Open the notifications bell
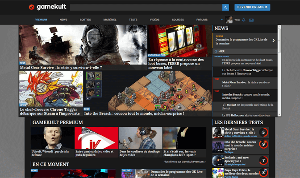300x178 pixels. point(244,20)
